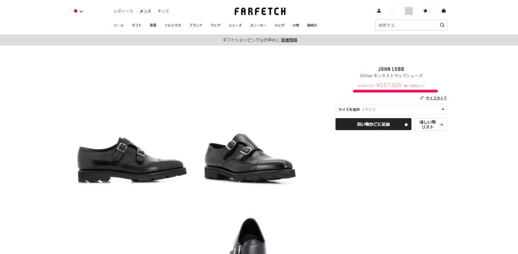518x254 pixels.
Task: Open the スニーカー menu item
Action: point(258,25)
